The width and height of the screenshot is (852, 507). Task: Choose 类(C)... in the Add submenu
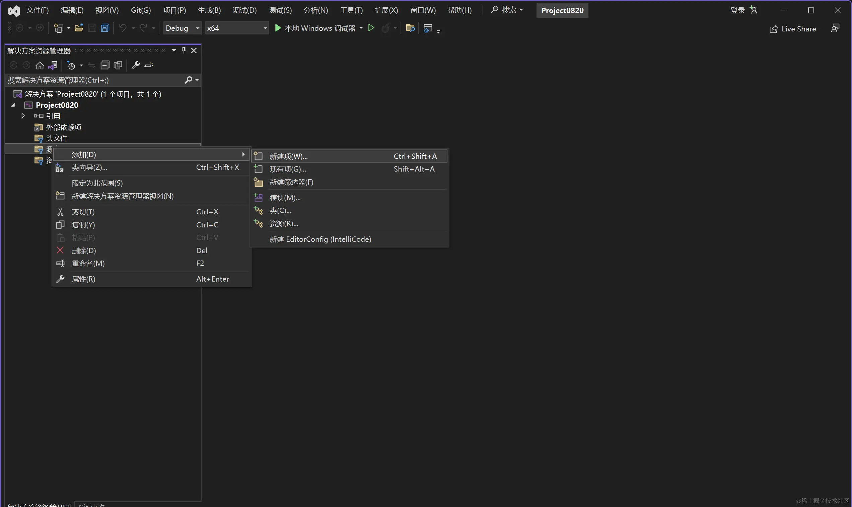click(x=280, y=210)
